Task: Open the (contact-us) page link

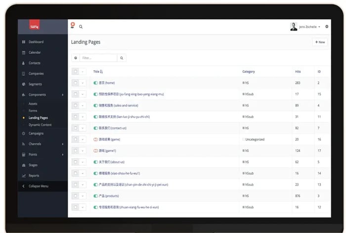Action: pos(113,128)
